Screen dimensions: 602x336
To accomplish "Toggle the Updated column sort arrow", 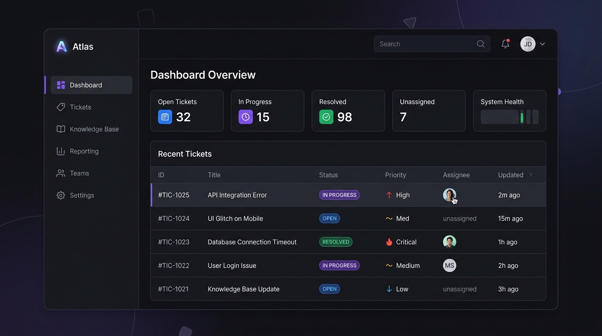I will pos(531,175).
